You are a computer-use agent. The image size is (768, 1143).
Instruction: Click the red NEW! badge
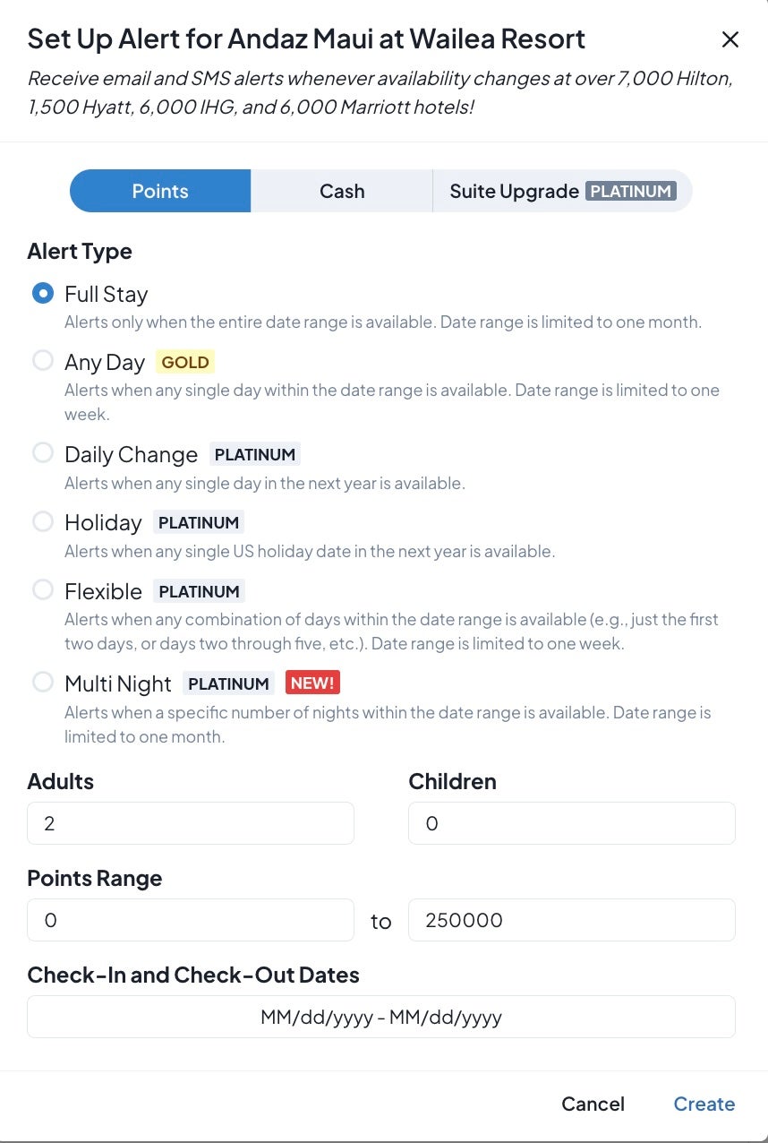coord(312,683)
